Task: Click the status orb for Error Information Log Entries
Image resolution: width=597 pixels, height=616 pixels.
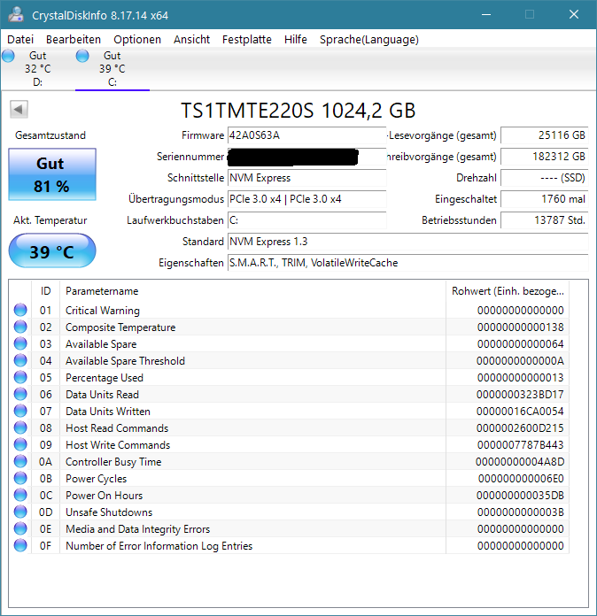Action: click(x=20, y=545)
